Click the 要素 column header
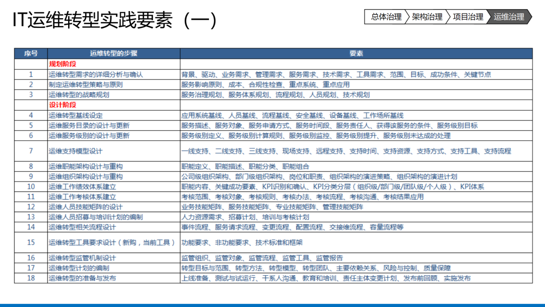This screenshot has height=307, width=545. (x=356, y=54)
